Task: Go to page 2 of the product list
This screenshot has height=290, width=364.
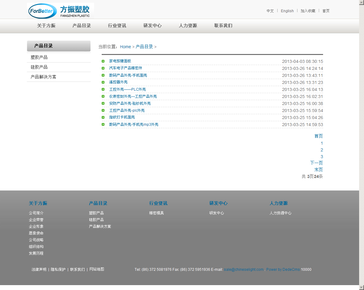Action: pos(322,150)
